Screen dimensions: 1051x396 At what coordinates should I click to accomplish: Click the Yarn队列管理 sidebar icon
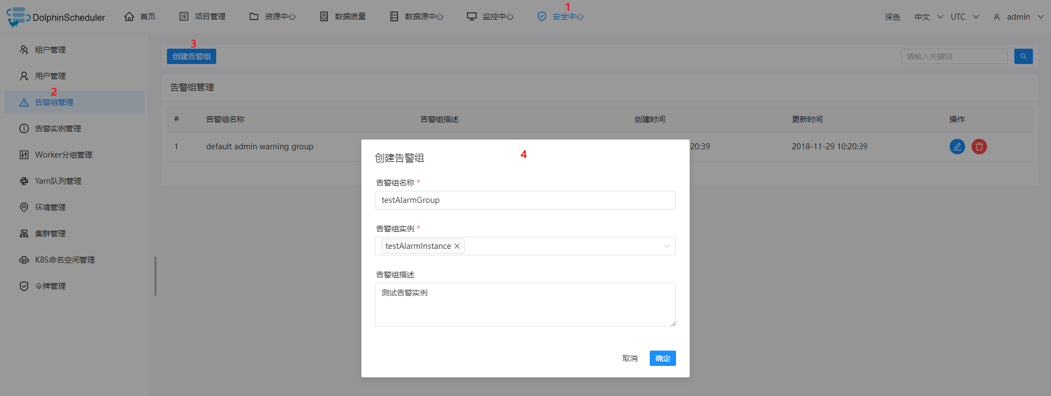(24, 181)
